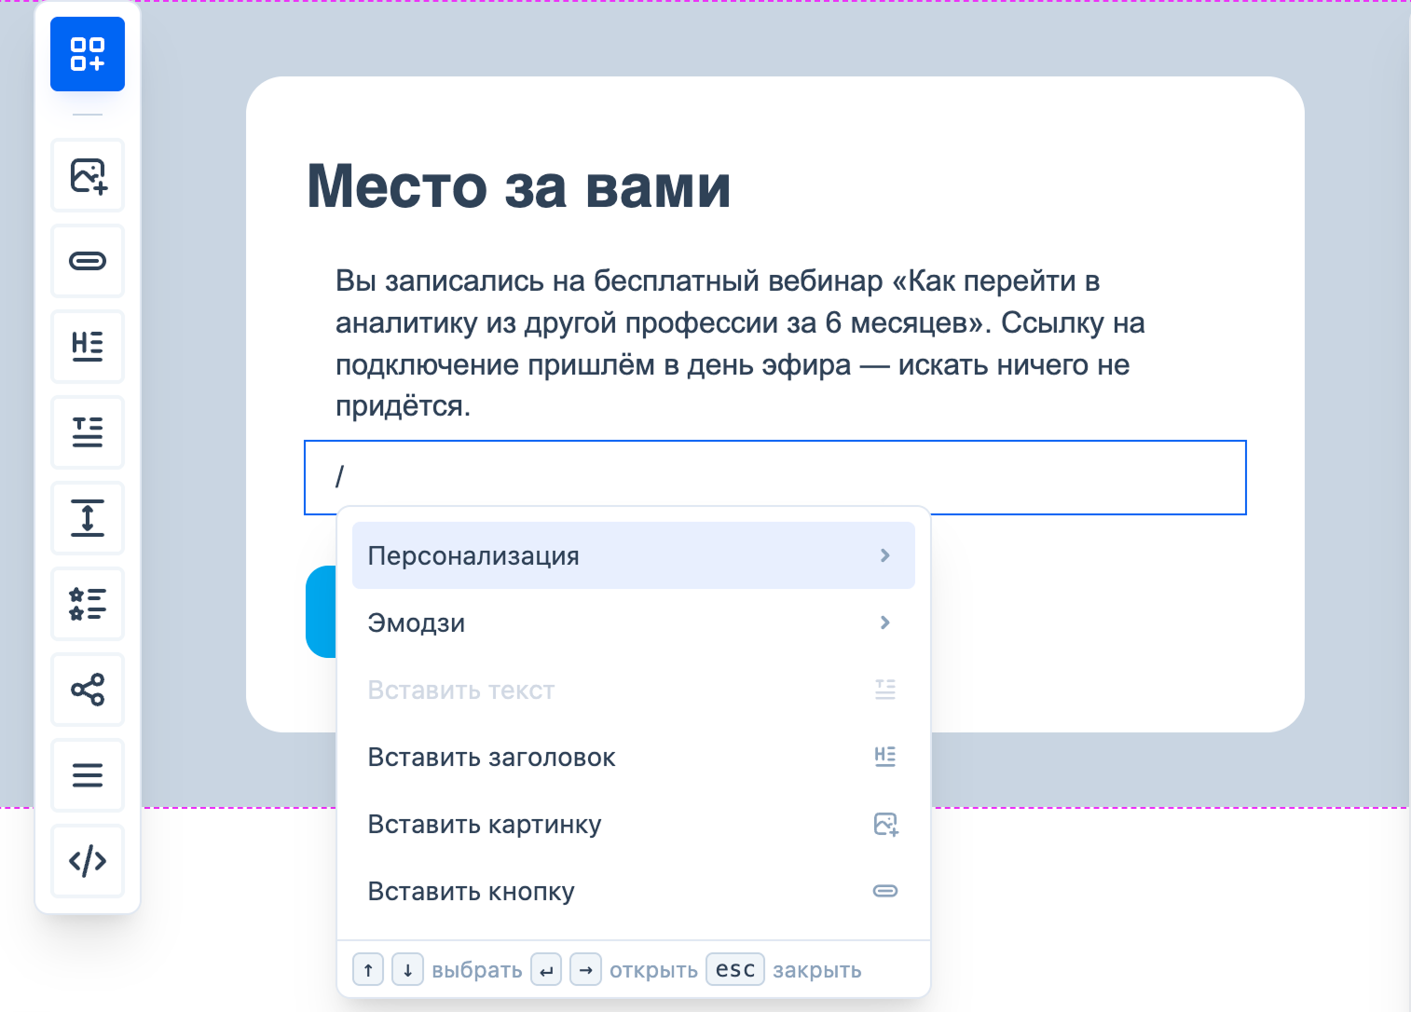Click the закрыть hint label
This screenshot has width=1411, height=1012.
pos(817,970)
